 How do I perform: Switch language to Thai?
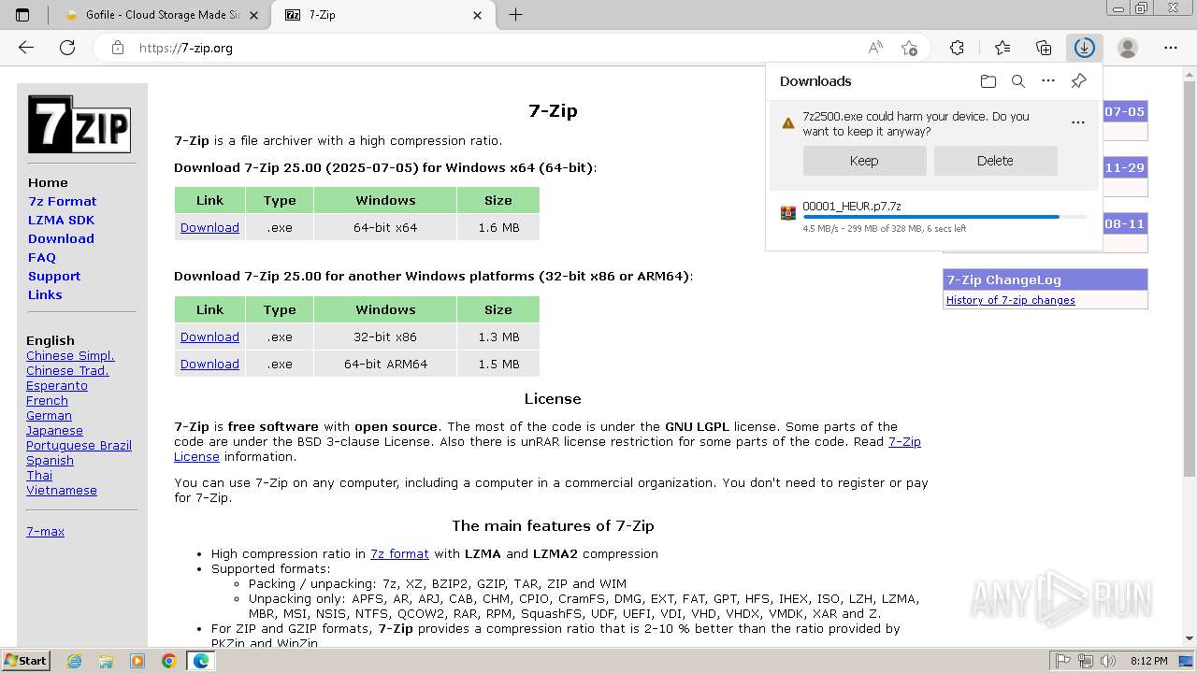(x=39, y=475)
